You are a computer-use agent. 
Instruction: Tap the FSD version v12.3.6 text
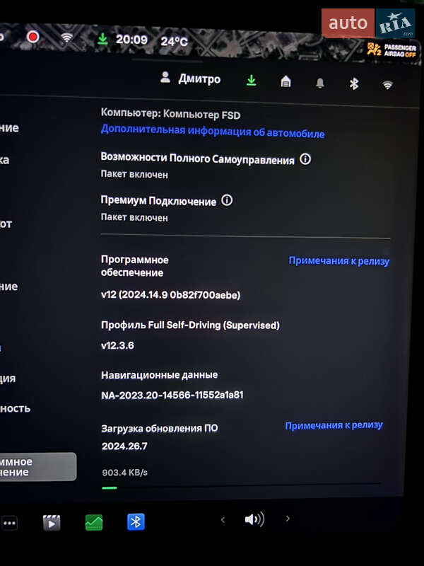pyautogui.click(x=117, y=345)
